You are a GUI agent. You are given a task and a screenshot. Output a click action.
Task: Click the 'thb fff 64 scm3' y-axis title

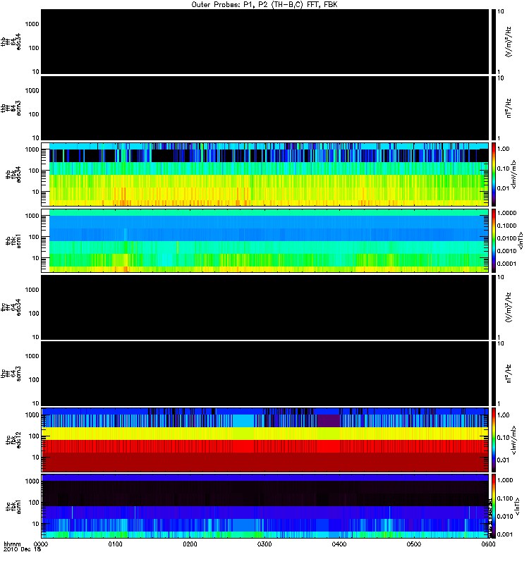pos(11,108)
